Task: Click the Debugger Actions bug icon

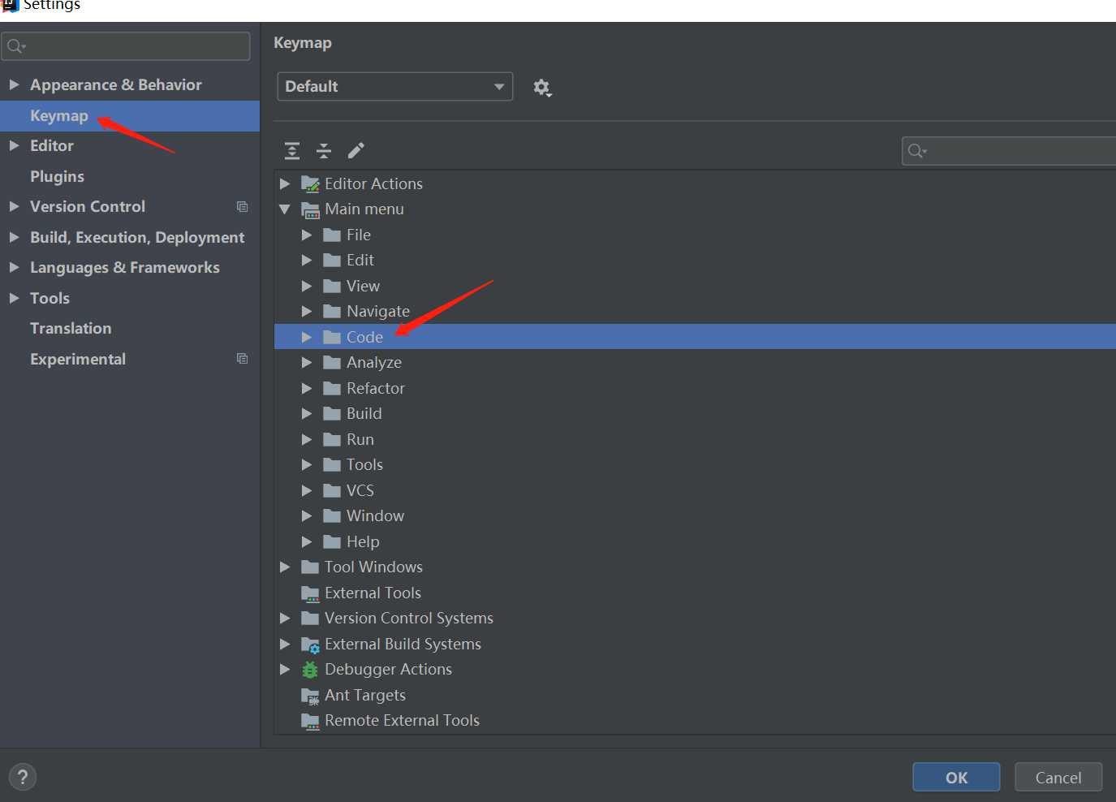Action: click(310, 670)
